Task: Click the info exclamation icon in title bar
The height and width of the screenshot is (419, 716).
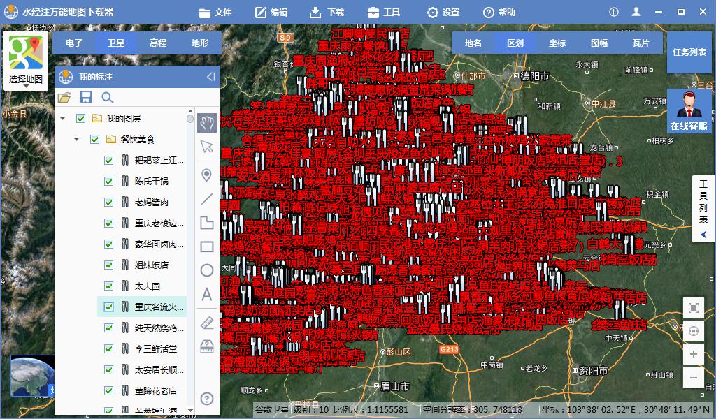Action: [x=613, y=13]
